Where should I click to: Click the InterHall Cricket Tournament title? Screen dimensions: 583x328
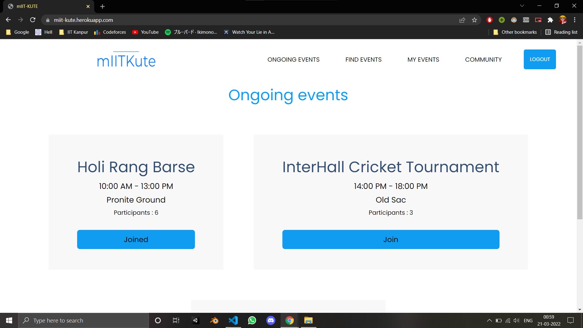391,167
